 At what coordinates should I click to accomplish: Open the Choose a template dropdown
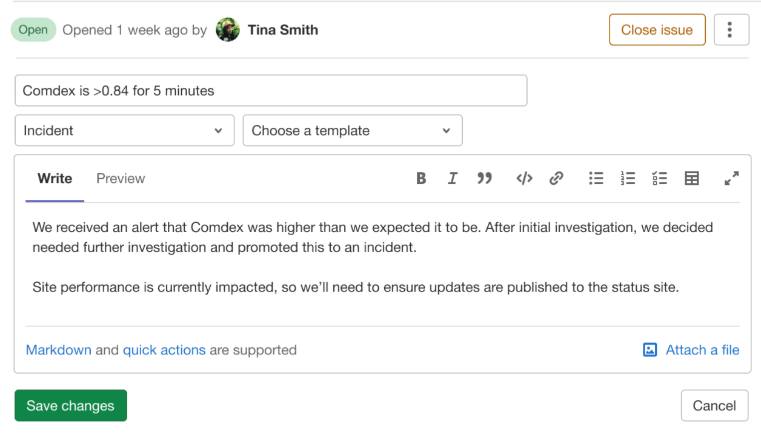point(353,130)
